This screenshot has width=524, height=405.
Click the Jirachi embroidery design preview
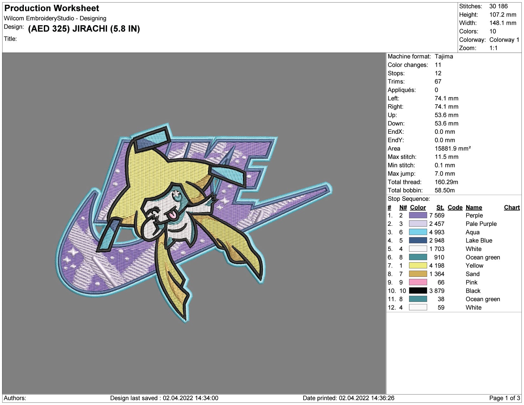(x=194, y=222)
